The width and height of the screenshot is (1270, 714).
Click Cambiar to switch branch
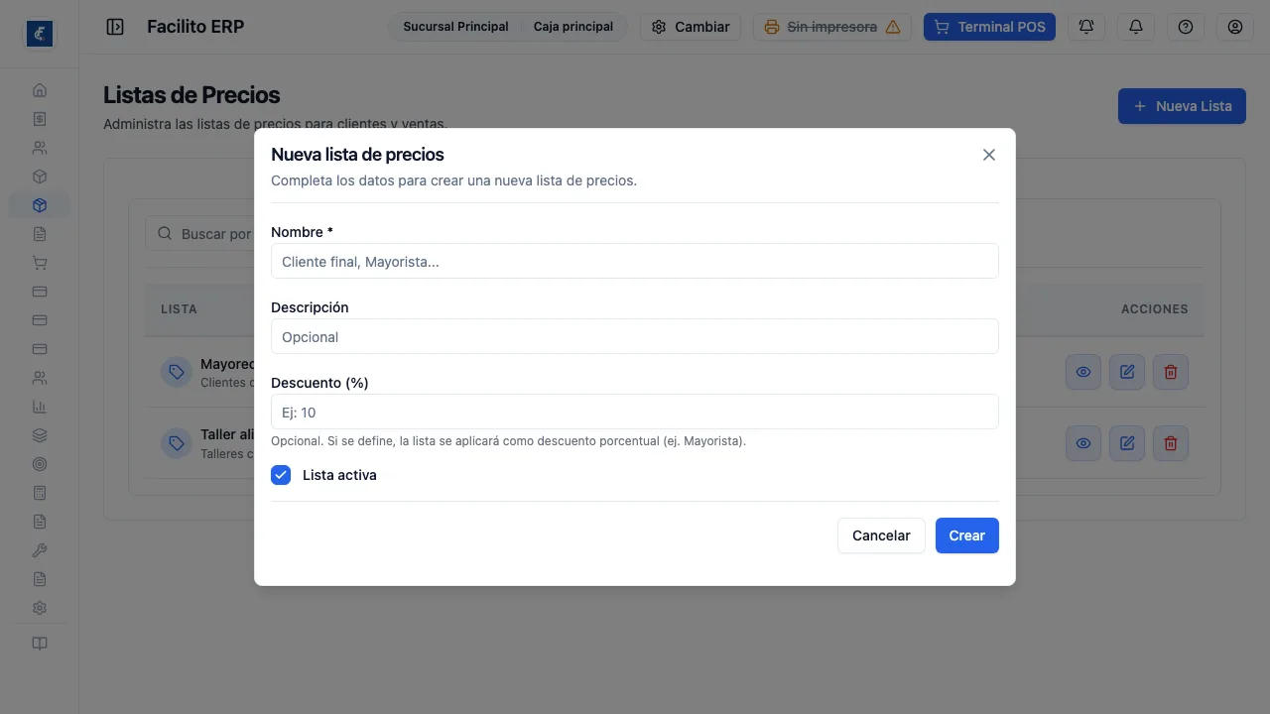click(x=691, y=27)
